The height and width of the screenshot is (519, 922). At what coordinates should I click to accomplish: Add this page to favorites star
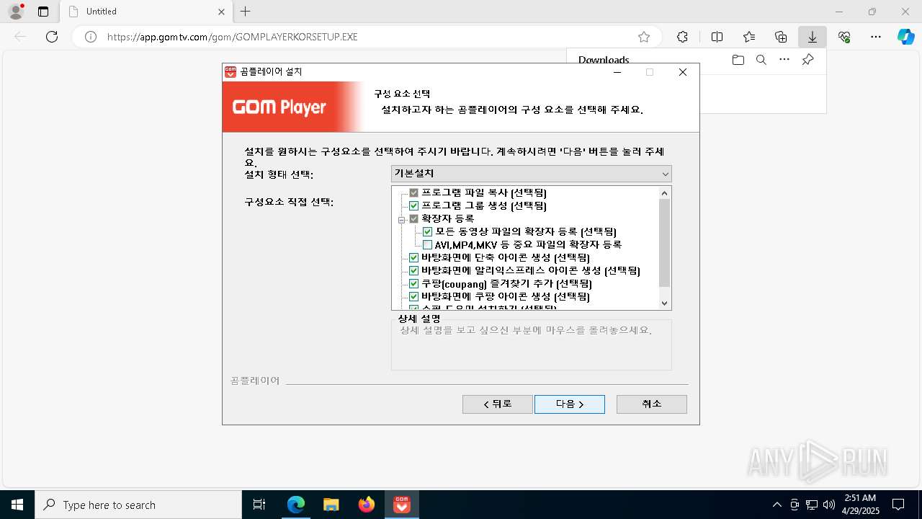(x=644, y=37)
